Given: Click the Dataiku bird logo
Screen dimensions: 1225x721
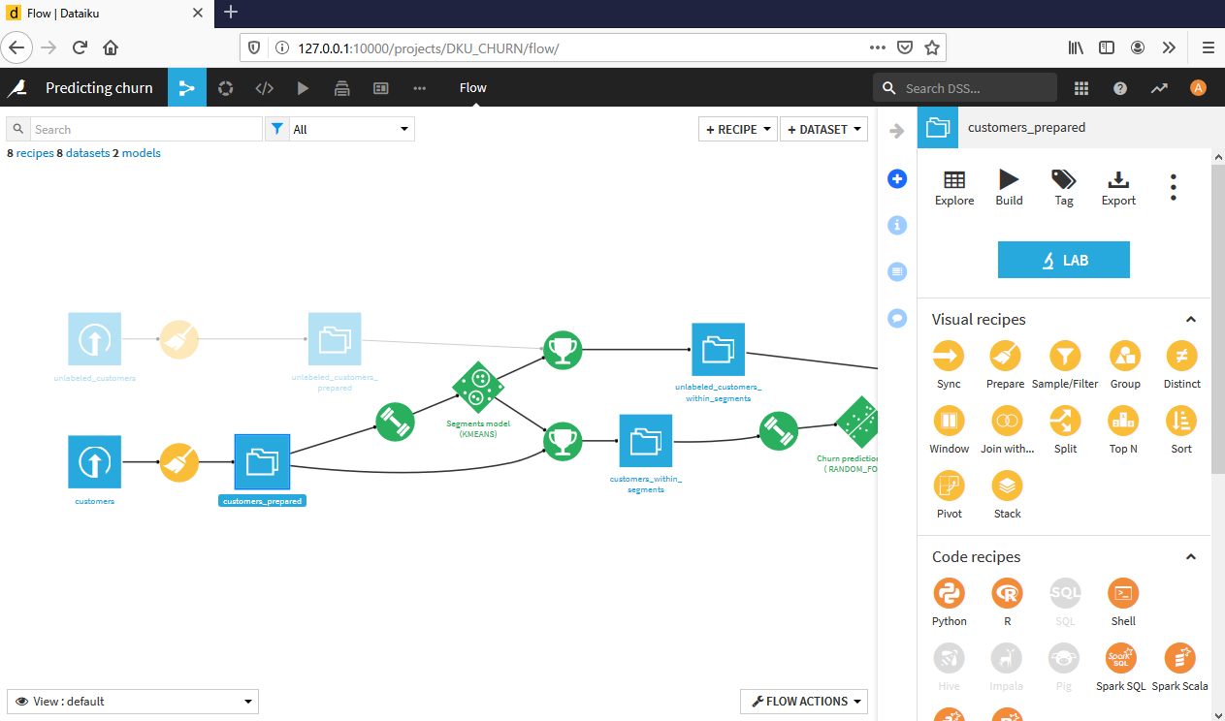Looking at the screenshot, I should (x=17, y=88).
